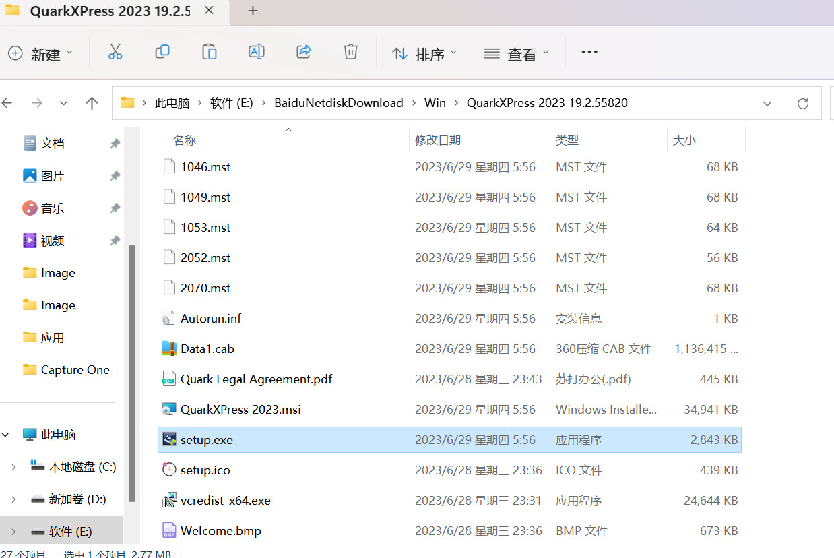Click the navigation pane vertical scrollbar
Screen dimensions: 834x558
click(x=132, y=371)
